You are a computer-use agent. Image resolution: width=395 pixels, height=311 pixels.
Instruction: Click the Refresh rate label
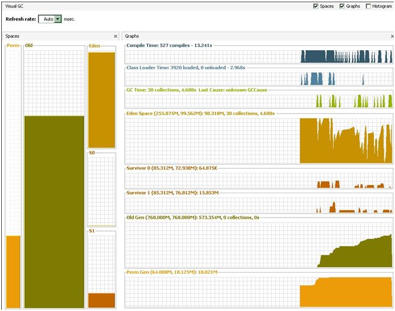click(x=21, y=19)
